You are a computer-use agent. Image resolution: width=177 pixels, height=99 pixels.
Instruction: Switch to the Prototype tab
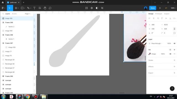coord(158,14)
